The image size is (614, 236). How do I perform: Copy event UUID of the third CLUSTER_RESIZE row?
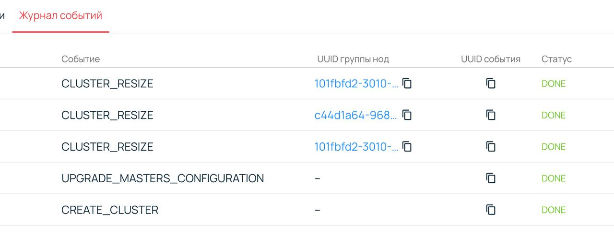(x=490, y=147)
